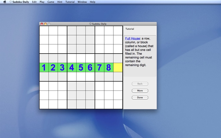Select the yellow empty cell
Image resolution: width=221 pixels, height=138 pixels.
pyautogui.click(x=118, y=67)
